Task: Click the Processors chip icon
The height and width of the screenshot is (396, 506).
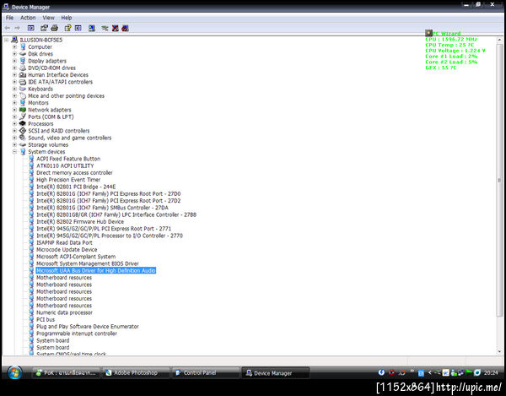Action: [23, 124]
